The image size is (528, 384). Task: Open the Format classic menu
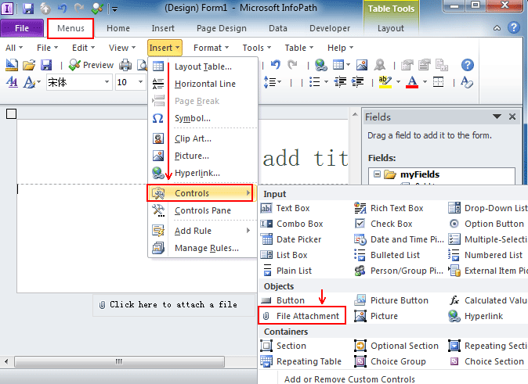[x=211, y=48]
